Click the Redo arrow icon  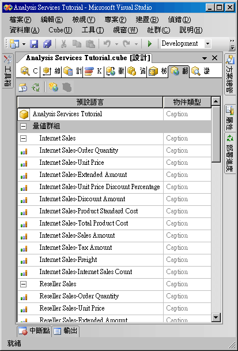click(x=126, y=43)
